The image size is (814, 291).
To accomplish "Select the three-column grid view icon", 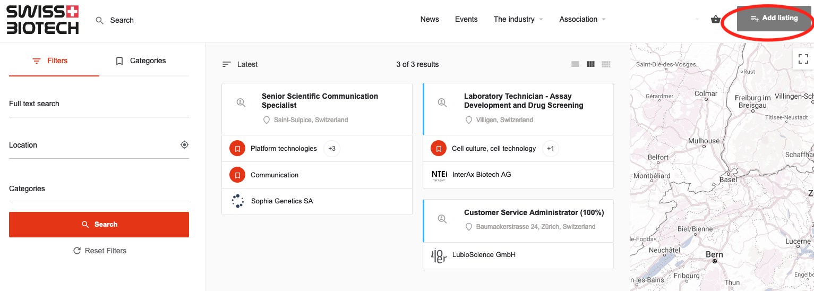I will point(590,64).
